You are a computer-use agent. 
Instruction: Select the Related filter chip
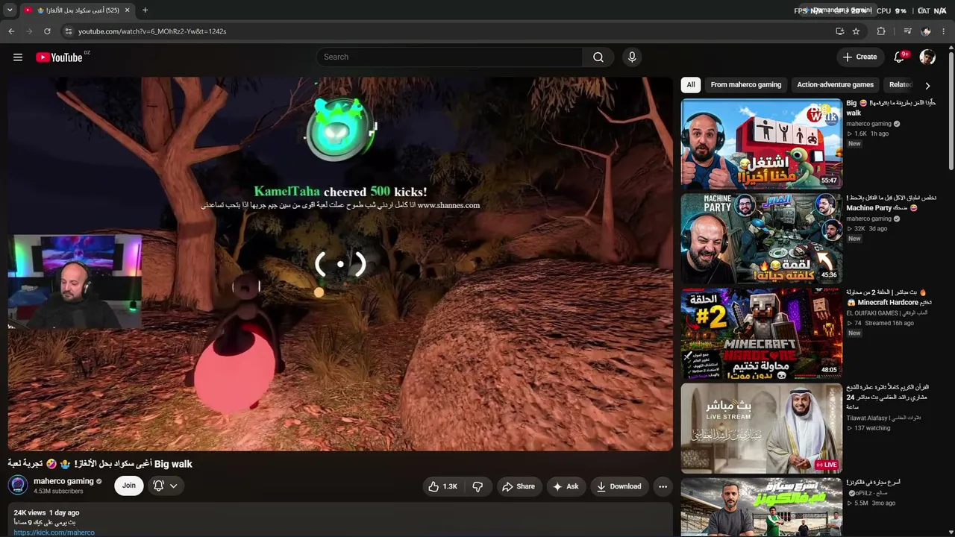pos(901,85)
